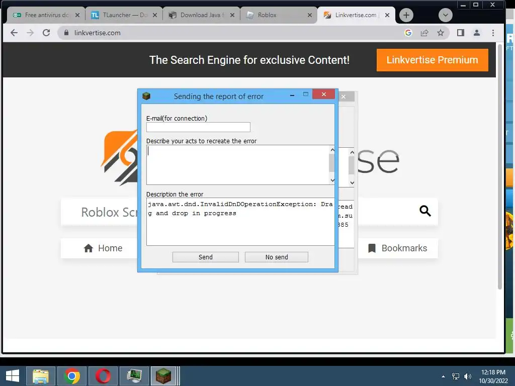Reload the page with refresh icon

[46, 33]
